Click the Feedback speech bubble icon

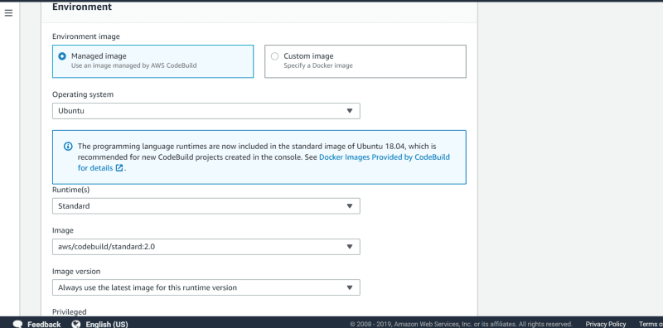click(x=17, y=324)
